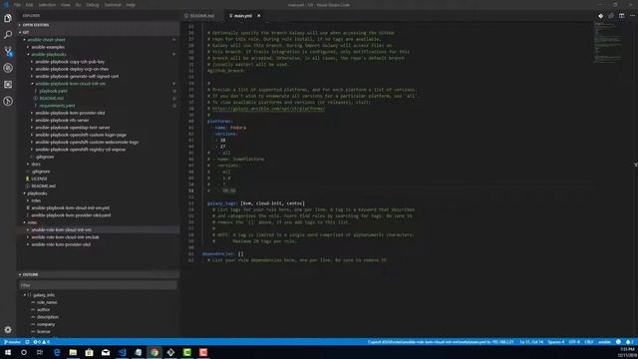This screenshot has height=359, width=638.
Task: Open the Source Control view
Action: pos(8,51)
